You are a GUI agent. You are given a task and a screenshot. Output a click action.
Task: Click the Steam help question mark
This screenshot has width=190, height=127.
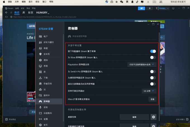coord(156,8)
